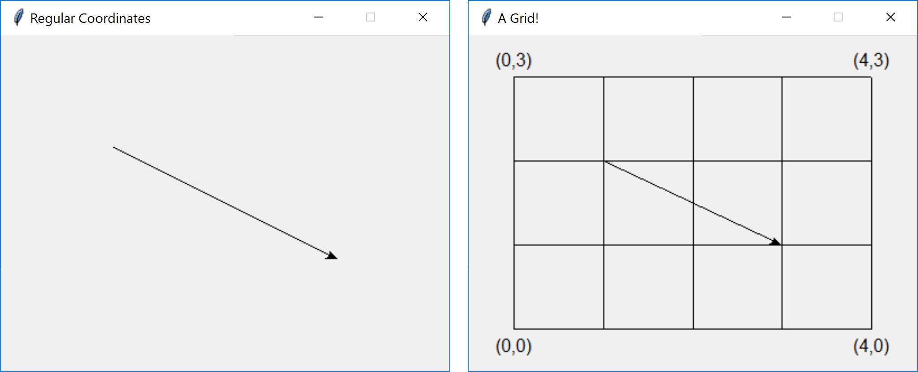This screenshot has height=372, width=918.
Task: Click the Regular Coordinates title text
Action: 90,18
